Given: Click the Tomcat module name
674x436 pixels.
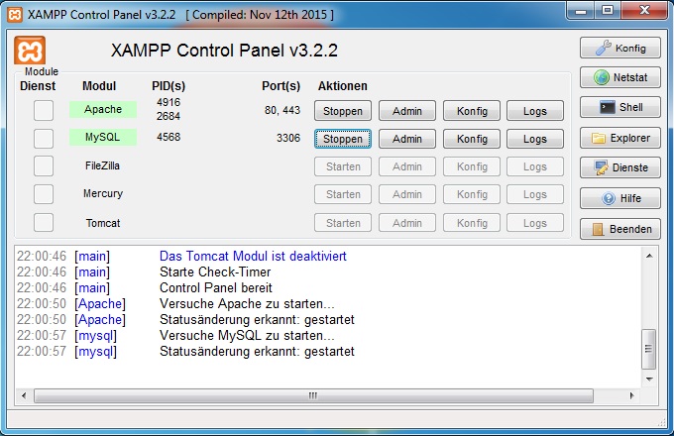Looking at the screenshot, I should coord(103,223).
